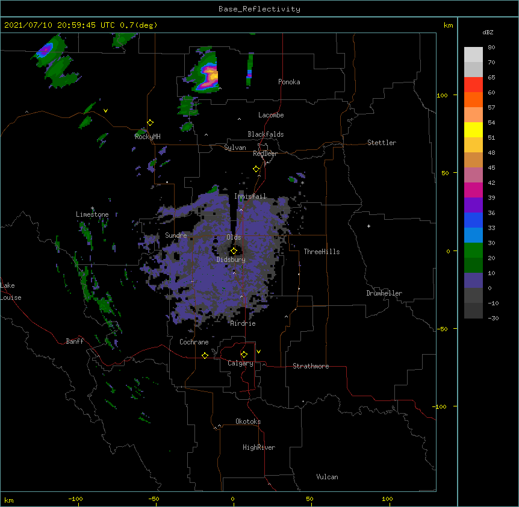
Task: Click the Calgary city label
Action: tap(240, 363)
